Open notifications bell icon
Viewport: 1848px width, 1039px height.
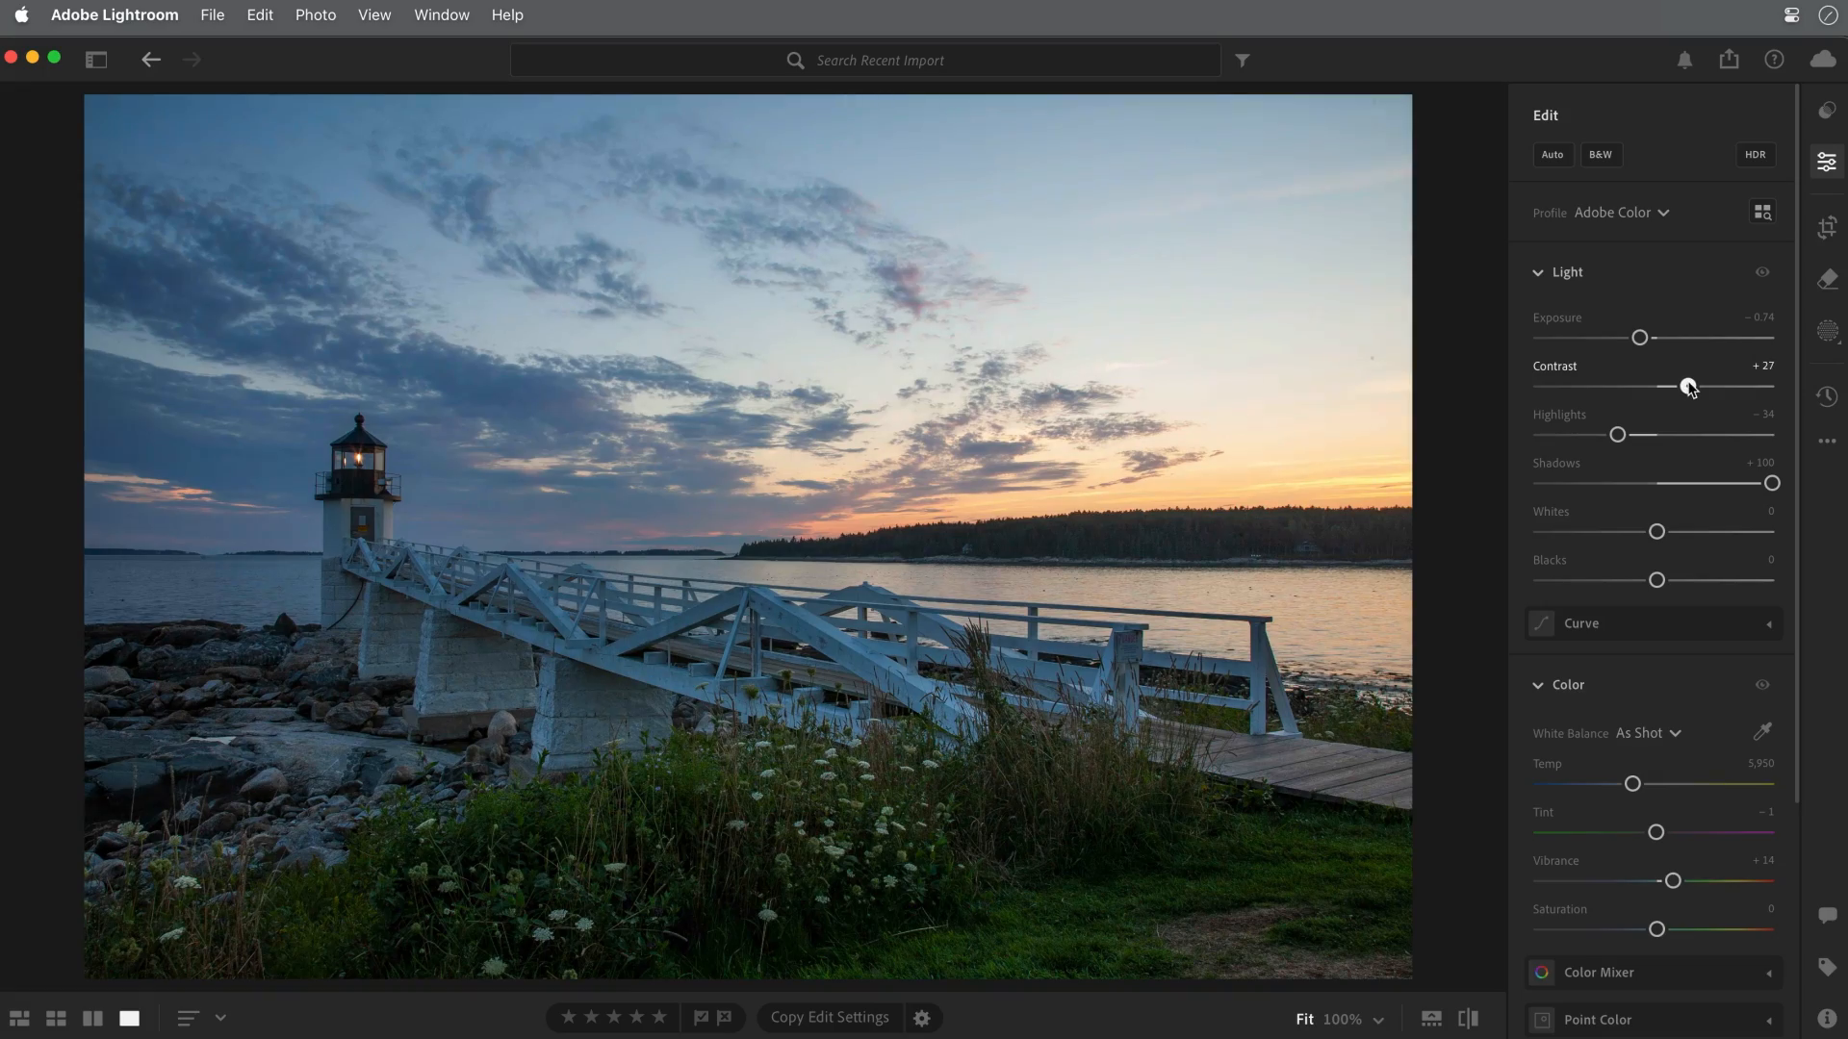tap(1684, 60)
